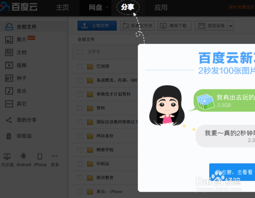The image size is (255, 198).
Task: Click the upload arrow icon on 上传文件
Action: [84, 26]
